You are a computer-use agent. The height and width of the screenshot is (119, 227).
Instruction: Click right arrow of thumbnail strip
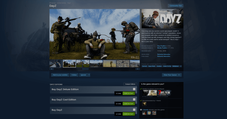[138, 69]
